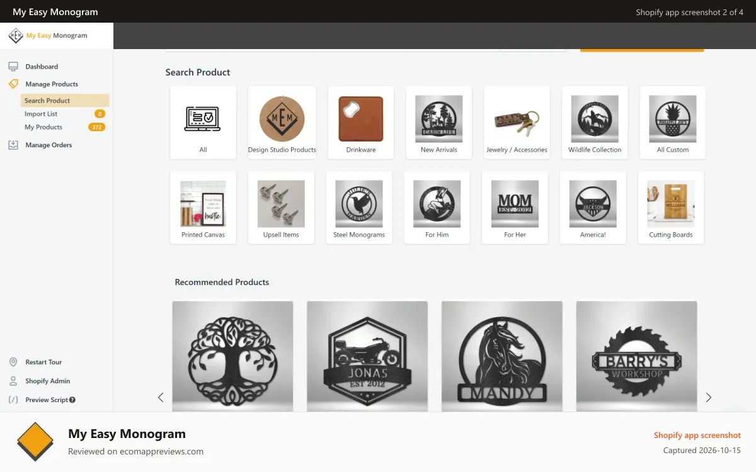The image size is (756, 472).
Task: Select the Drinkware category card
Action: [x=361, y=122]
